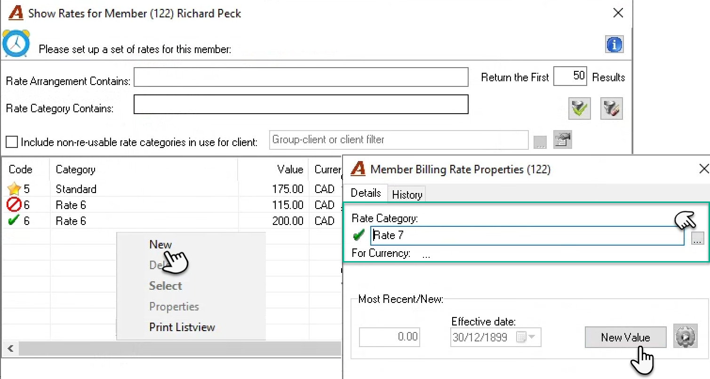Select the Rate 6 row valued 200.00
This screenshot has height=379, width=710.
[x=172, y=221]
